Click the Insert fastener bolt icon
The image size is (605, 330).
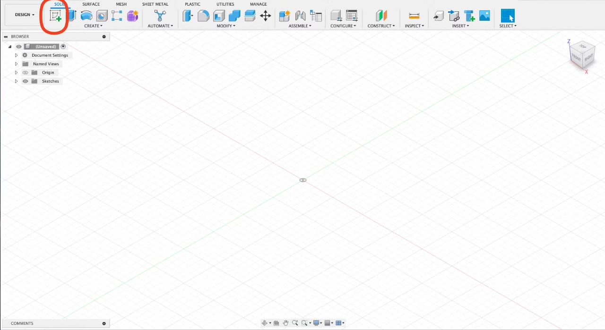(x=469, y=16)
